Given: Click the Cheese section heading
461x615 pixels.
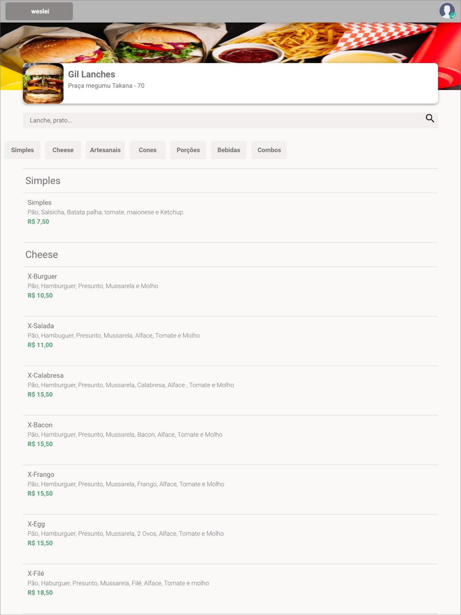Looking at the screenshot, I should pos(41,254).
